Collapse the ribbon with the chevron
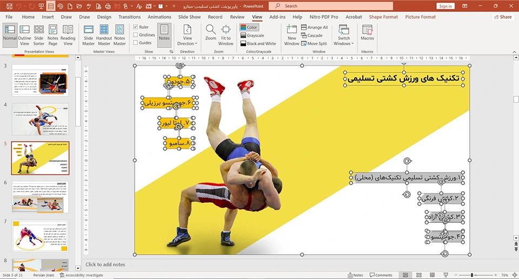 pos(514,52)
